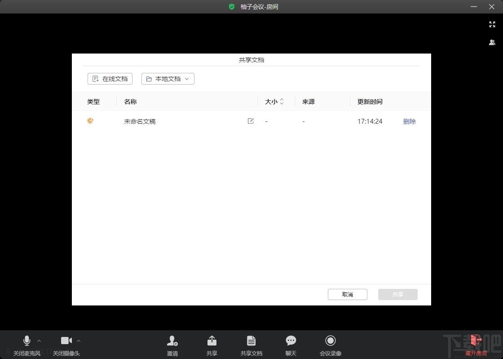Toggle fullscreen icon at top right
The height and width of the screenshot is (359, 503).
click(492, 24)
